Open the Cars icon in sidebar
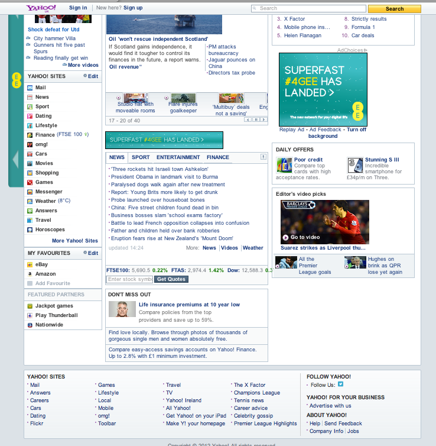Image resolution: width=436 pixels, height=446 pixels. (30, 154)
